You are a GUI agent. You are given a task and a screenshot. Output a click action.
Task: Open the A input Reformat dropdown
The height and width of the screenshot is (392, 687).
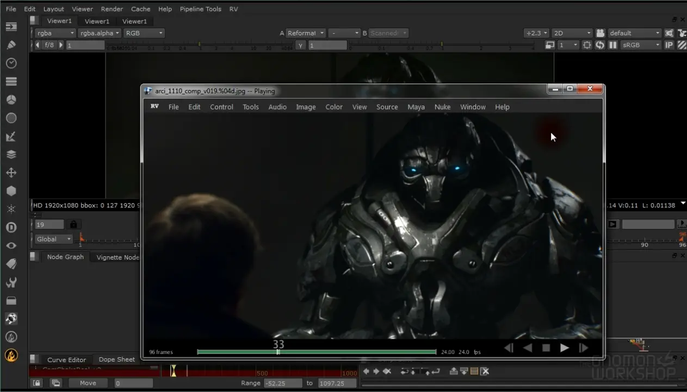306,33
